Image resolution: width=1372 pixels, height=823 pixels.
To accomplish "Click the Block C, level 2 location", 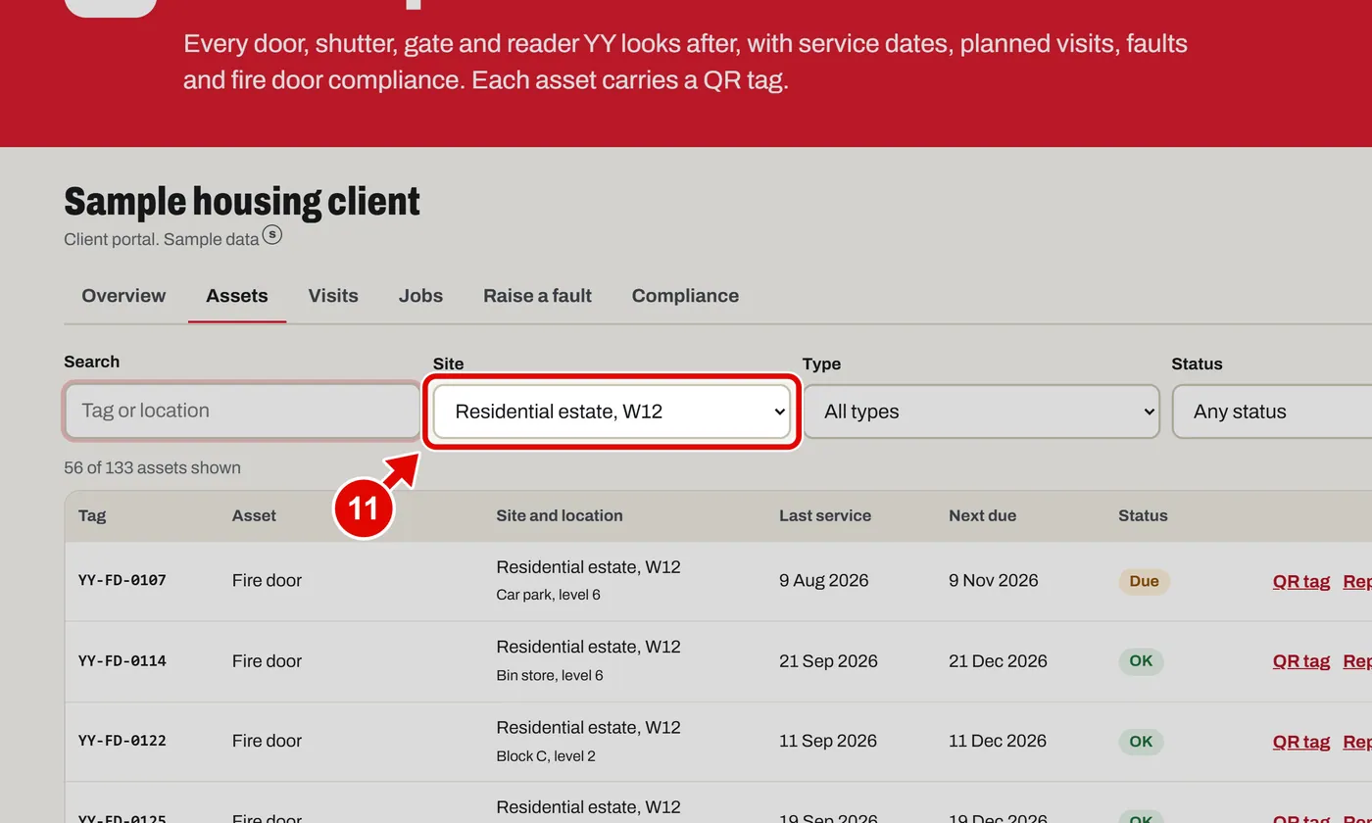I will pyautogui.click(x=546, y=755).
